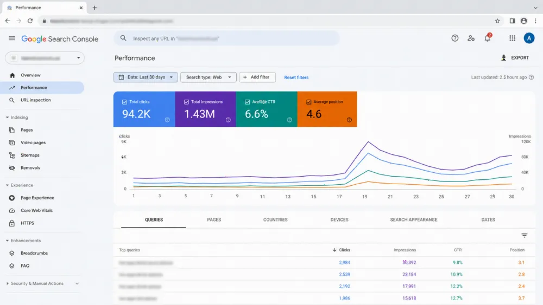Click the Export download icon
This screenshot has height=305, width=543.
coord(503,57)
